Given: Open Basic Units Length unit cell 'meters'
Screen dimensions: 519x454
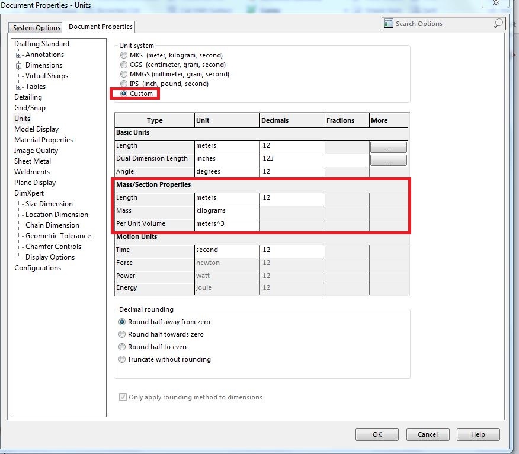Looking at the screenshot, I should click(x=227, y=147).
